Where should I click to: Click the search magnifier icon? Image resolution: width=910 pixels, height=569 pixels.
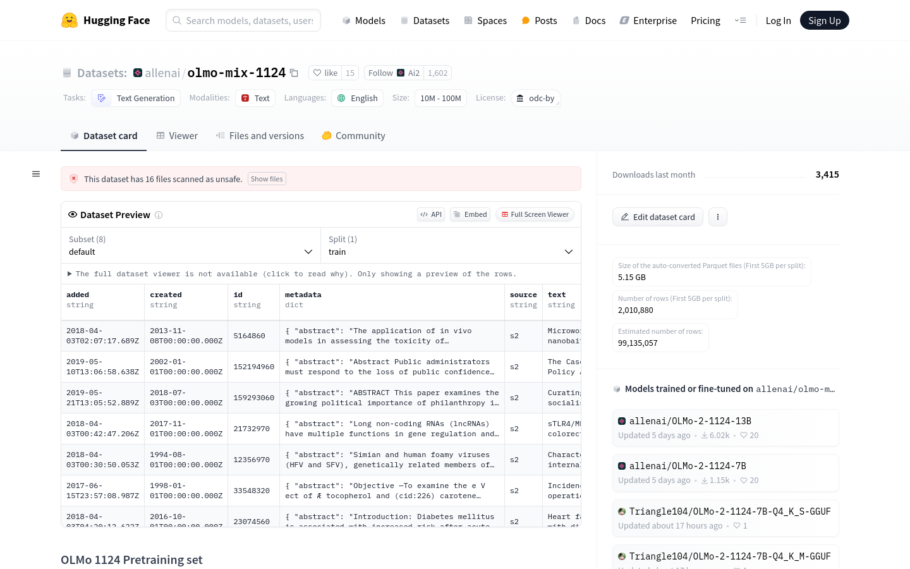tap(177, 20)
